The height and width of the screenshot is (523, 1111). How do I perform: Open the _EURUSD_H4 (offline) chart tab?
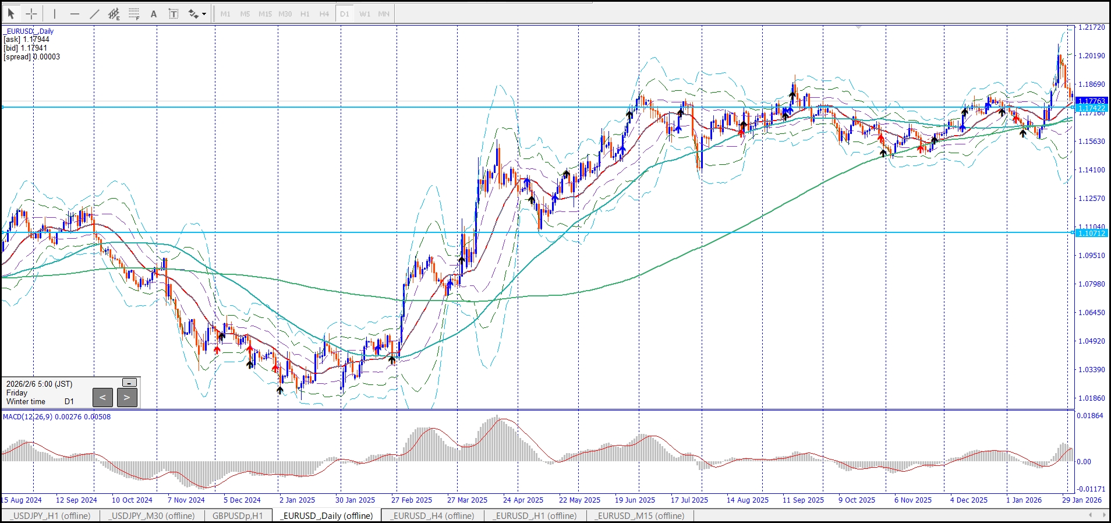432,515
